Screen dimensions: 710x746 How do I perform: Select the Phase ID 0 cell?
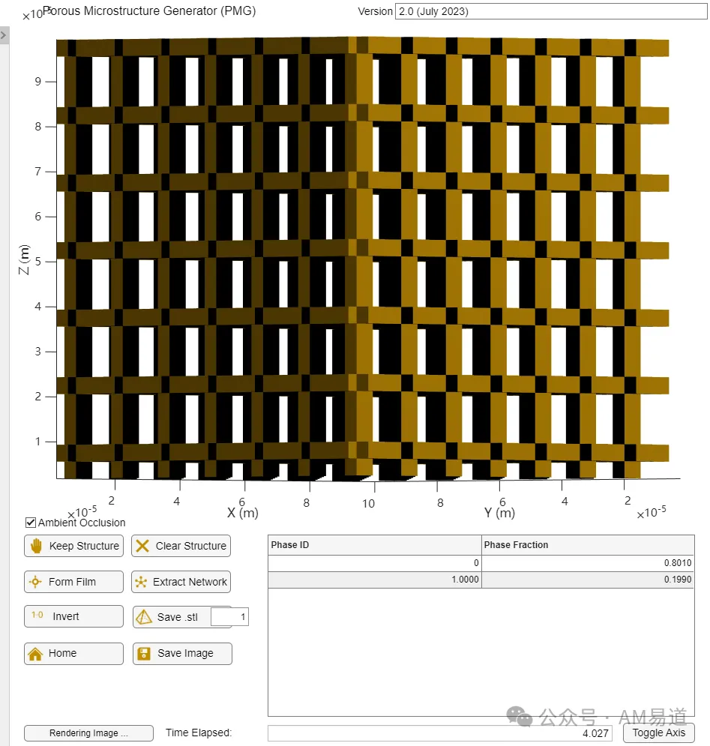pyautogui.click(x=375, y=563)
